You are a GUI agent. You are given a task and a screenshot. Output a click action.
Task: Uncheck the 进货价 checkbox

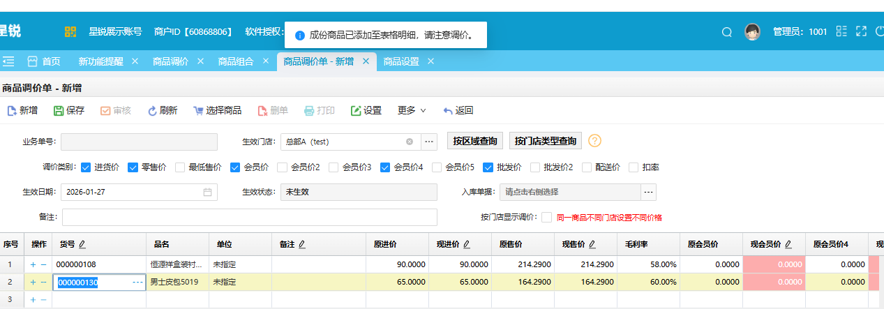point(86,167)
